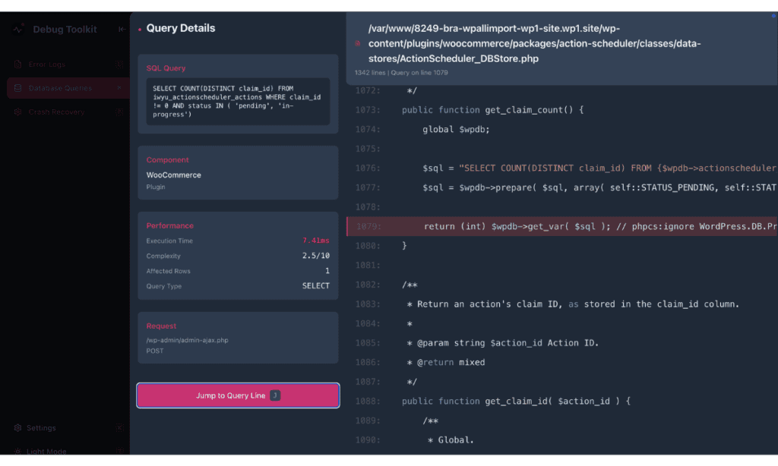Click the Query Details heading

pyautogui.click(x=181, y=28)
